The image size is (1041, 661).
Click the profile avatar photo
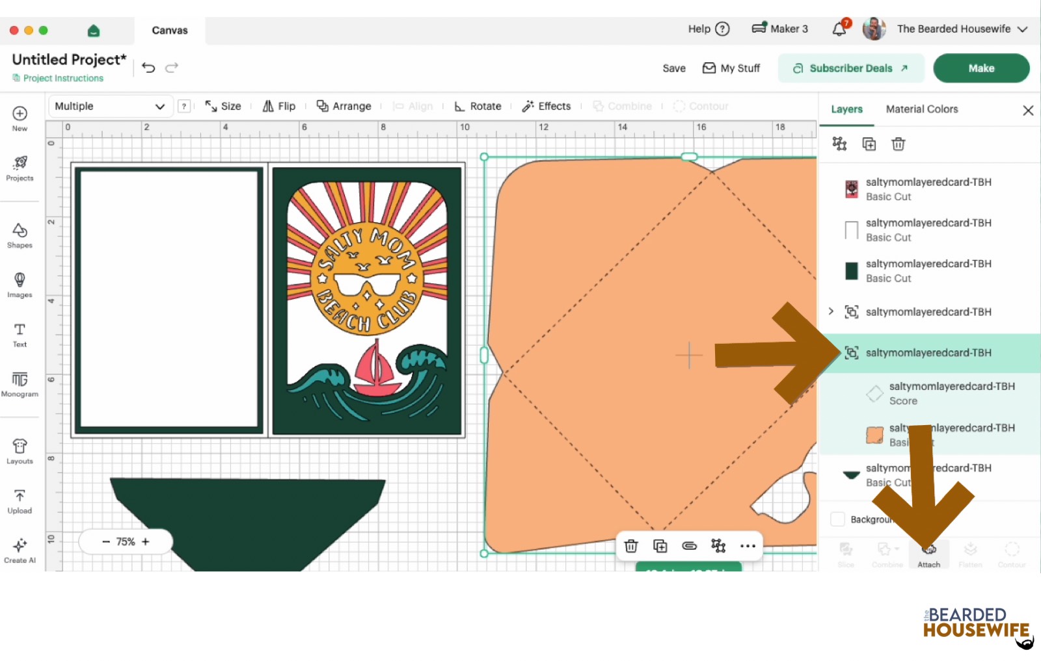[874, 29]
